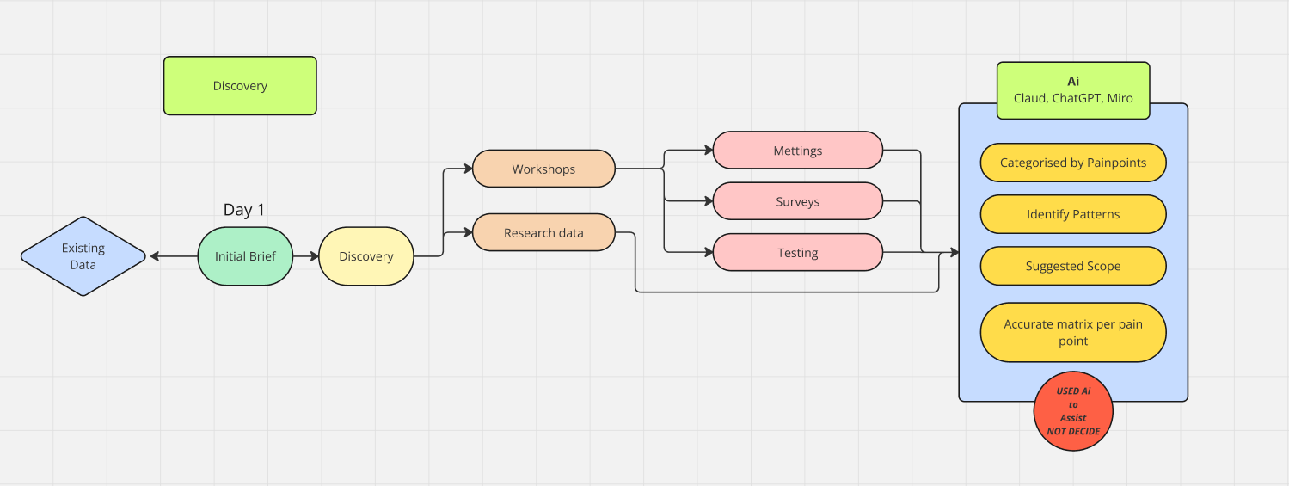Select the Ai Claud, ChatGPT, Miro header box
The height and width of the screenshot is (486, 1289).
[1073, 90]
